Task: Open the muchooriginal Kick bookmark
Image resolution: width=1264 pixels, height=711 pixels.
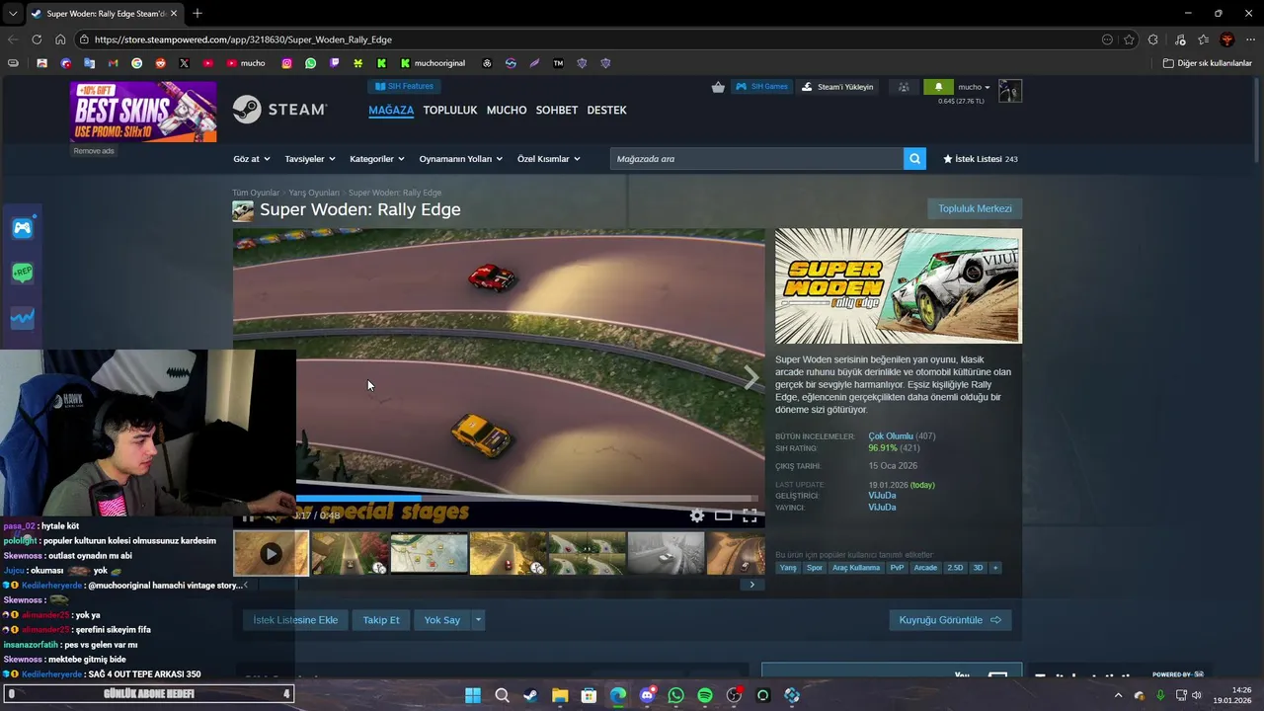Action: click(x=433, y=63)
